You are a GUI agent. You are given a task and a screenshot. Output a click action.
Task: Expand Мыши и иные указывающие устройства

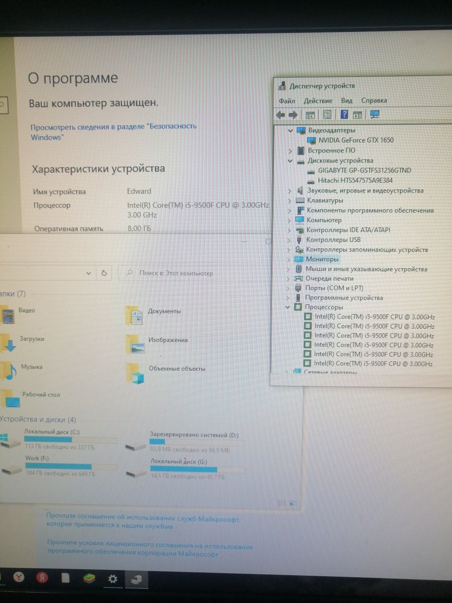tap(289, 269)
